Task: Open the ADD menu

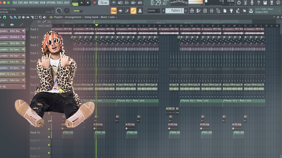Action: (x=26, y=3)
